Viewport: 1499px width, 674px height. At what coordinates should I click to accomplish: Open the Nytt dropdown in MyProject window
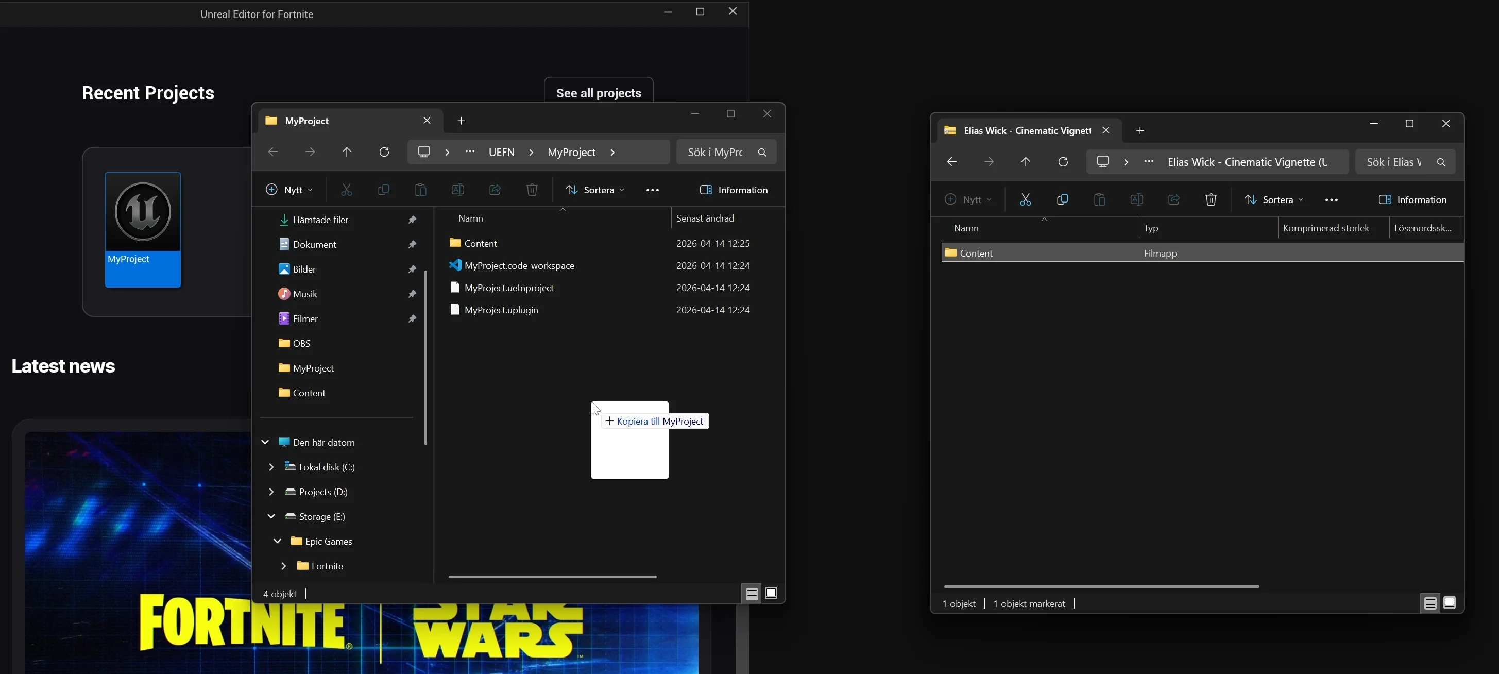289,190
